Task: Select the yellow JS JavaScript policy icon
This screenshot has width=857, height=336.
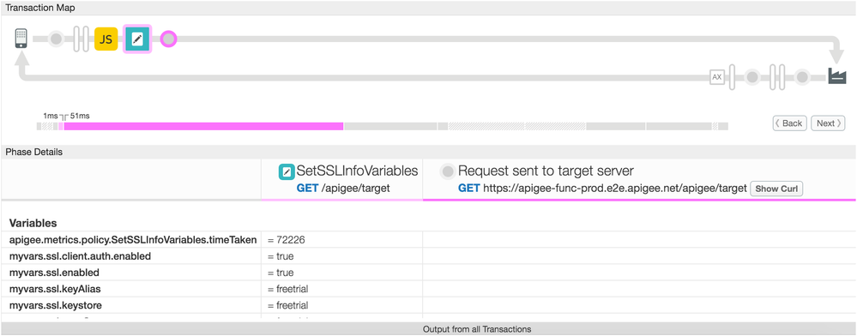Action: point(106,39)
